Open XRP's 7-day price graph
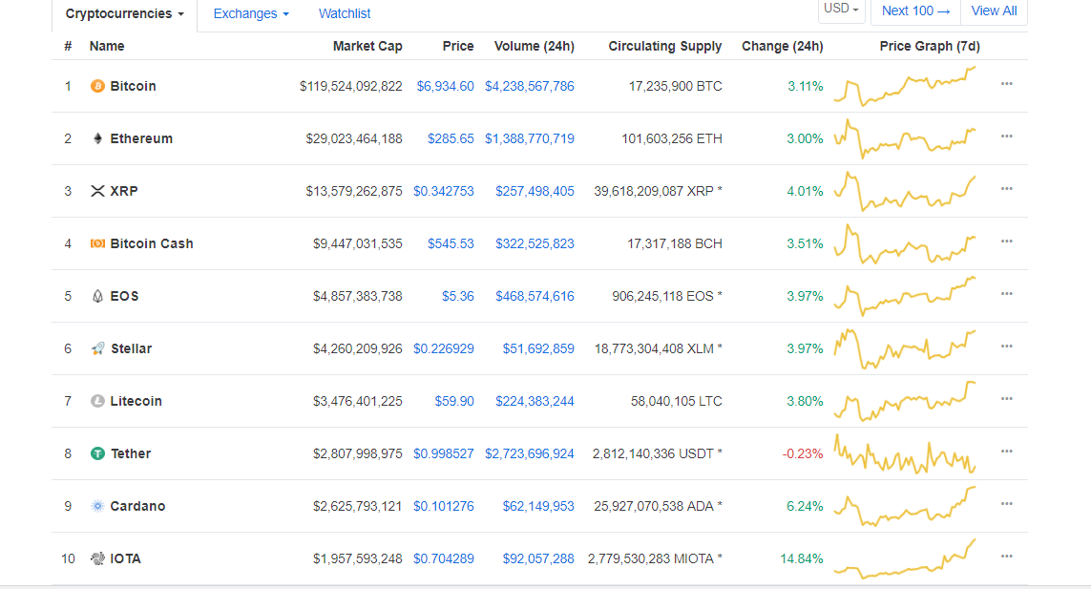The image size is (1091, 589). point(905,191)
